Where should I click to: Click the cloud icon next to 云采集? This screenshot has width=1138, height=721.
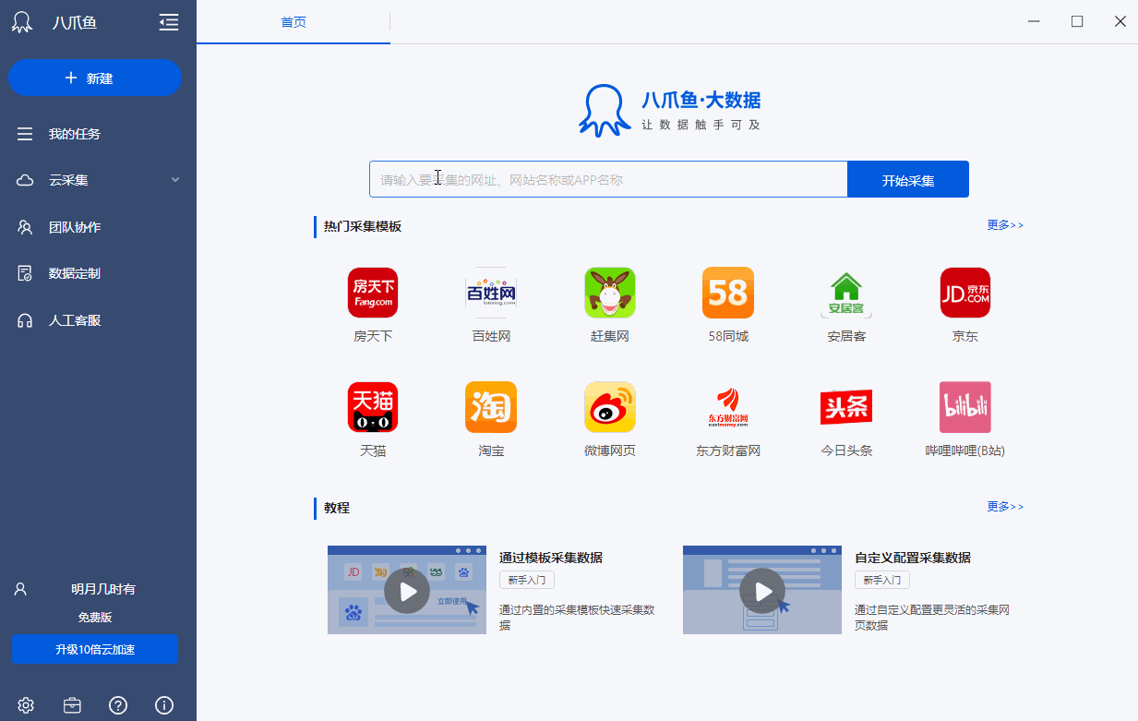point(25,180)
